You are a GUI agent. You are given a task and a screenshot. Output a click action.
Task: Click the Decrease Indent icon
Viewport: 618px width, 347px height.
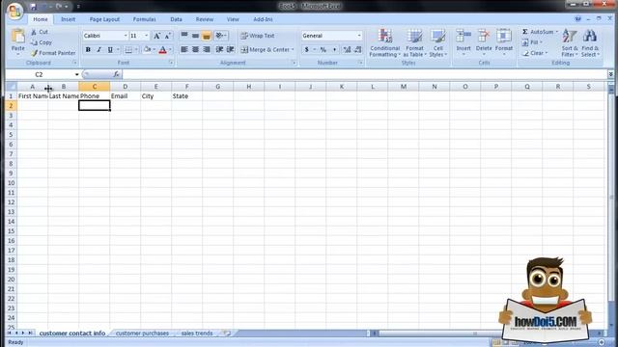[219, 49]
